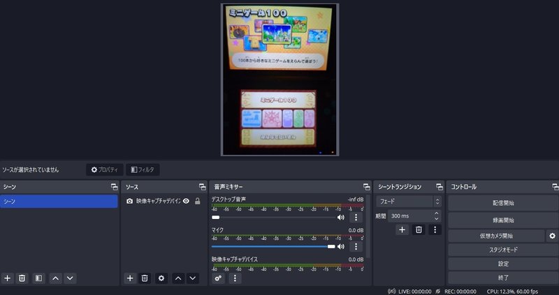The image size is (559, 295).
Task: Move source up in the list
Action: coord(178,278)
